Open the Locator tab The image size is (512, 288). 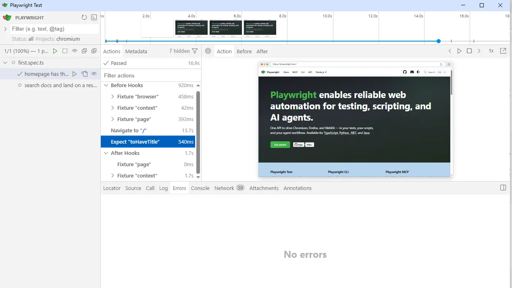[112, 188]
